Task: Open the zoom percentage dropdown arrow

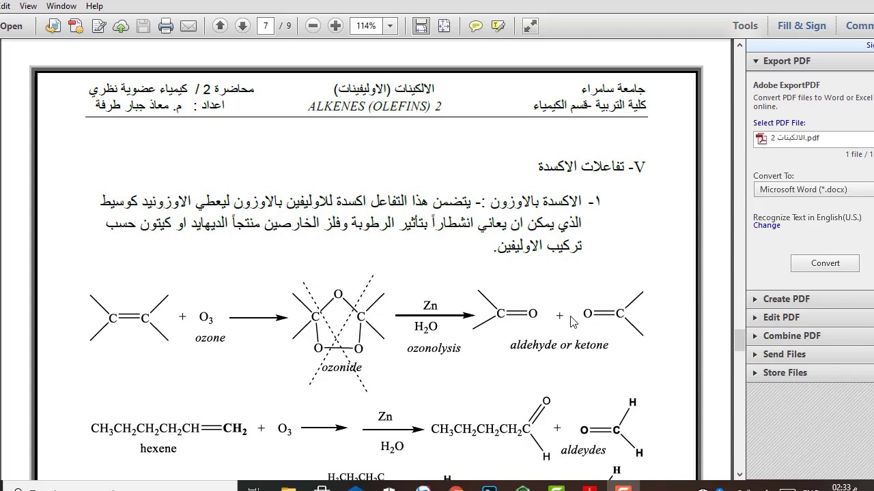Action: point(390,26)
